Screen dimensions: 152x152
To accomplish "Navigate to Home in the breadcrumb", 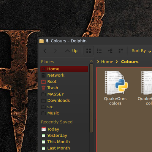I will tap(107, 62).
